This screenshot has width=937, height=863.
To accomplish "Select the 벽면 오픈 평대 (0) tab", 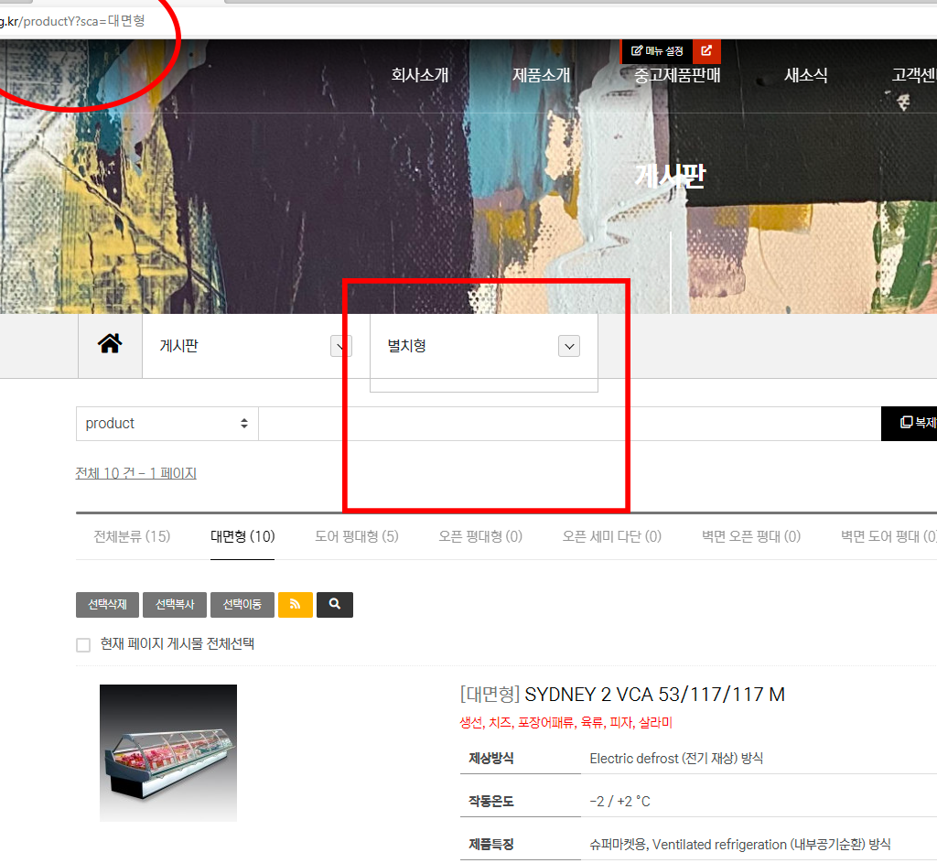I will click(x=751, y=536).
